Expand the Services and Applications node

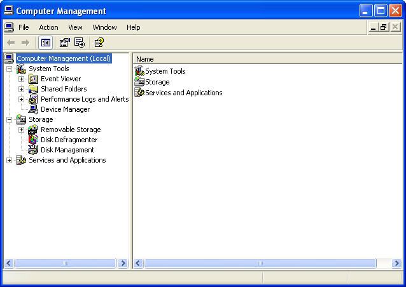(x=9, y=160)
